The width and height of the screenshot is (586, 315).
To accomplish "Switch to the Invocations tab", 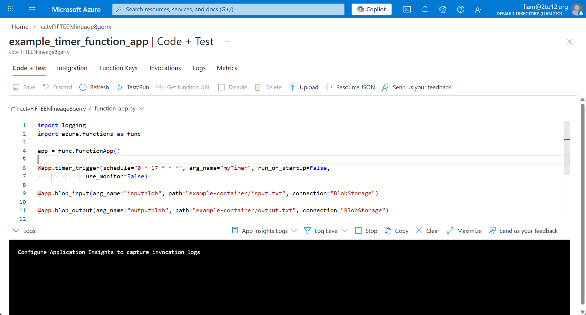I will coord(165,68).
